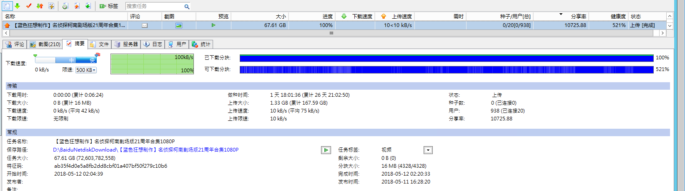
Task: Click the 上传 [完成] status cell
Action: [x=642, y=25]
